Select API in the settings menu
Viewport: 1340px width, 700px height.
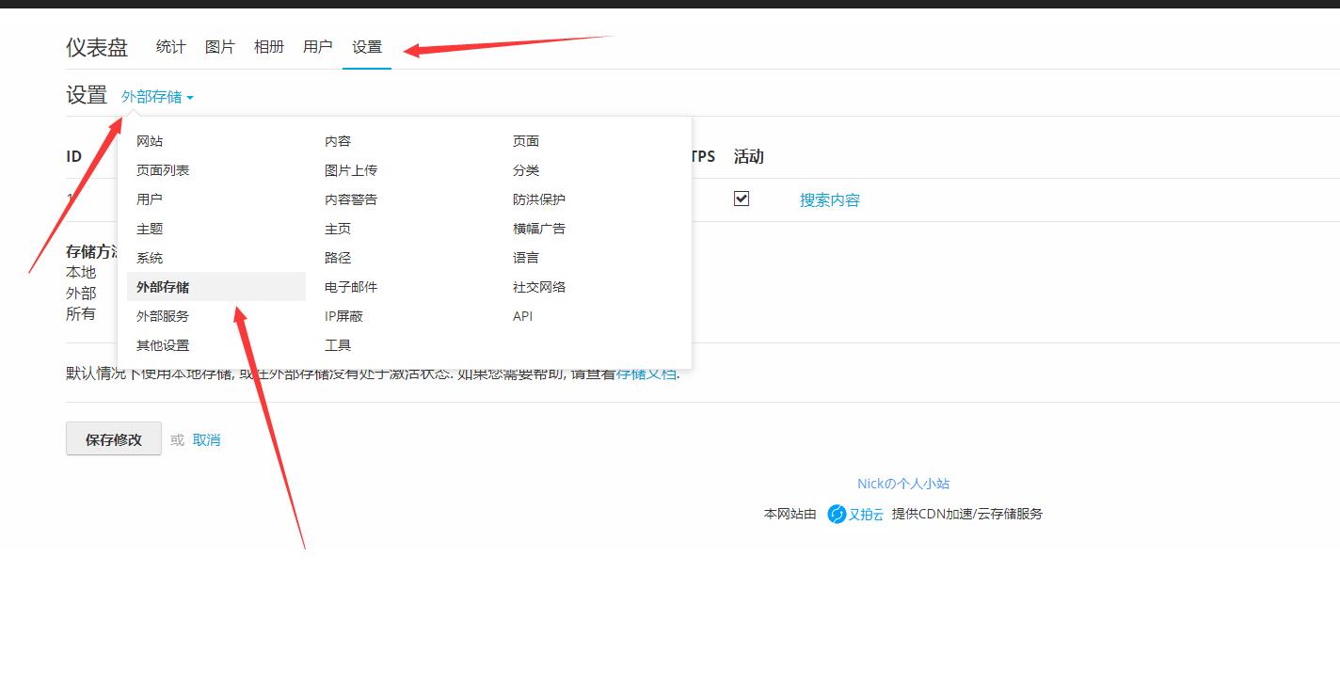coord(521,315)
